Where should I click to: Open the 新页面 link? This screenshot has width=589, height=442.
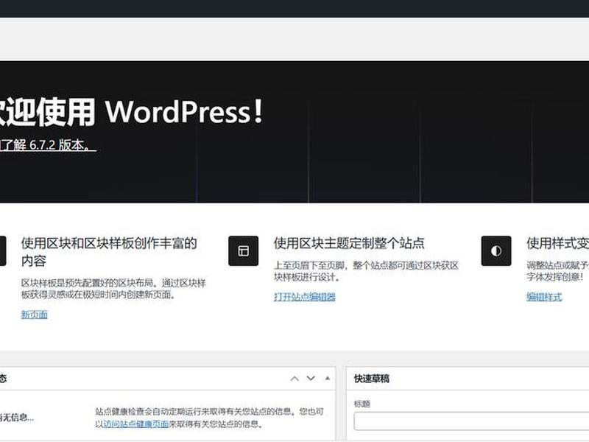34,315
